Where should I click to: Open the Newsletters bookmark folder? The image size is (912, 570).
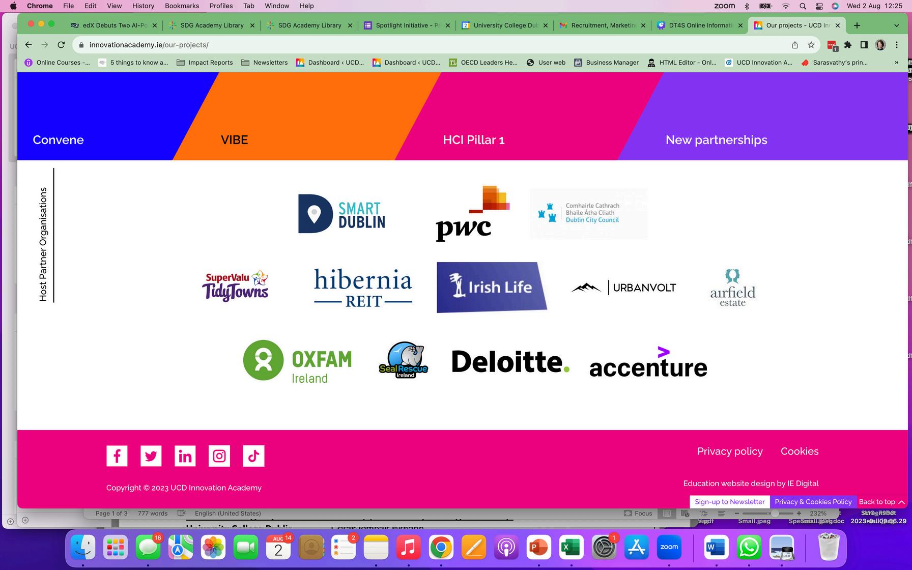(x=265, y=63)
